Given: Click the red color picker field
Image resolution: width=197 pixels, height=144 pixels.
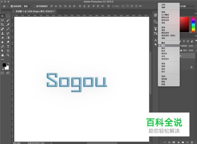Looking at the screenshot, I should coord(184,25).
